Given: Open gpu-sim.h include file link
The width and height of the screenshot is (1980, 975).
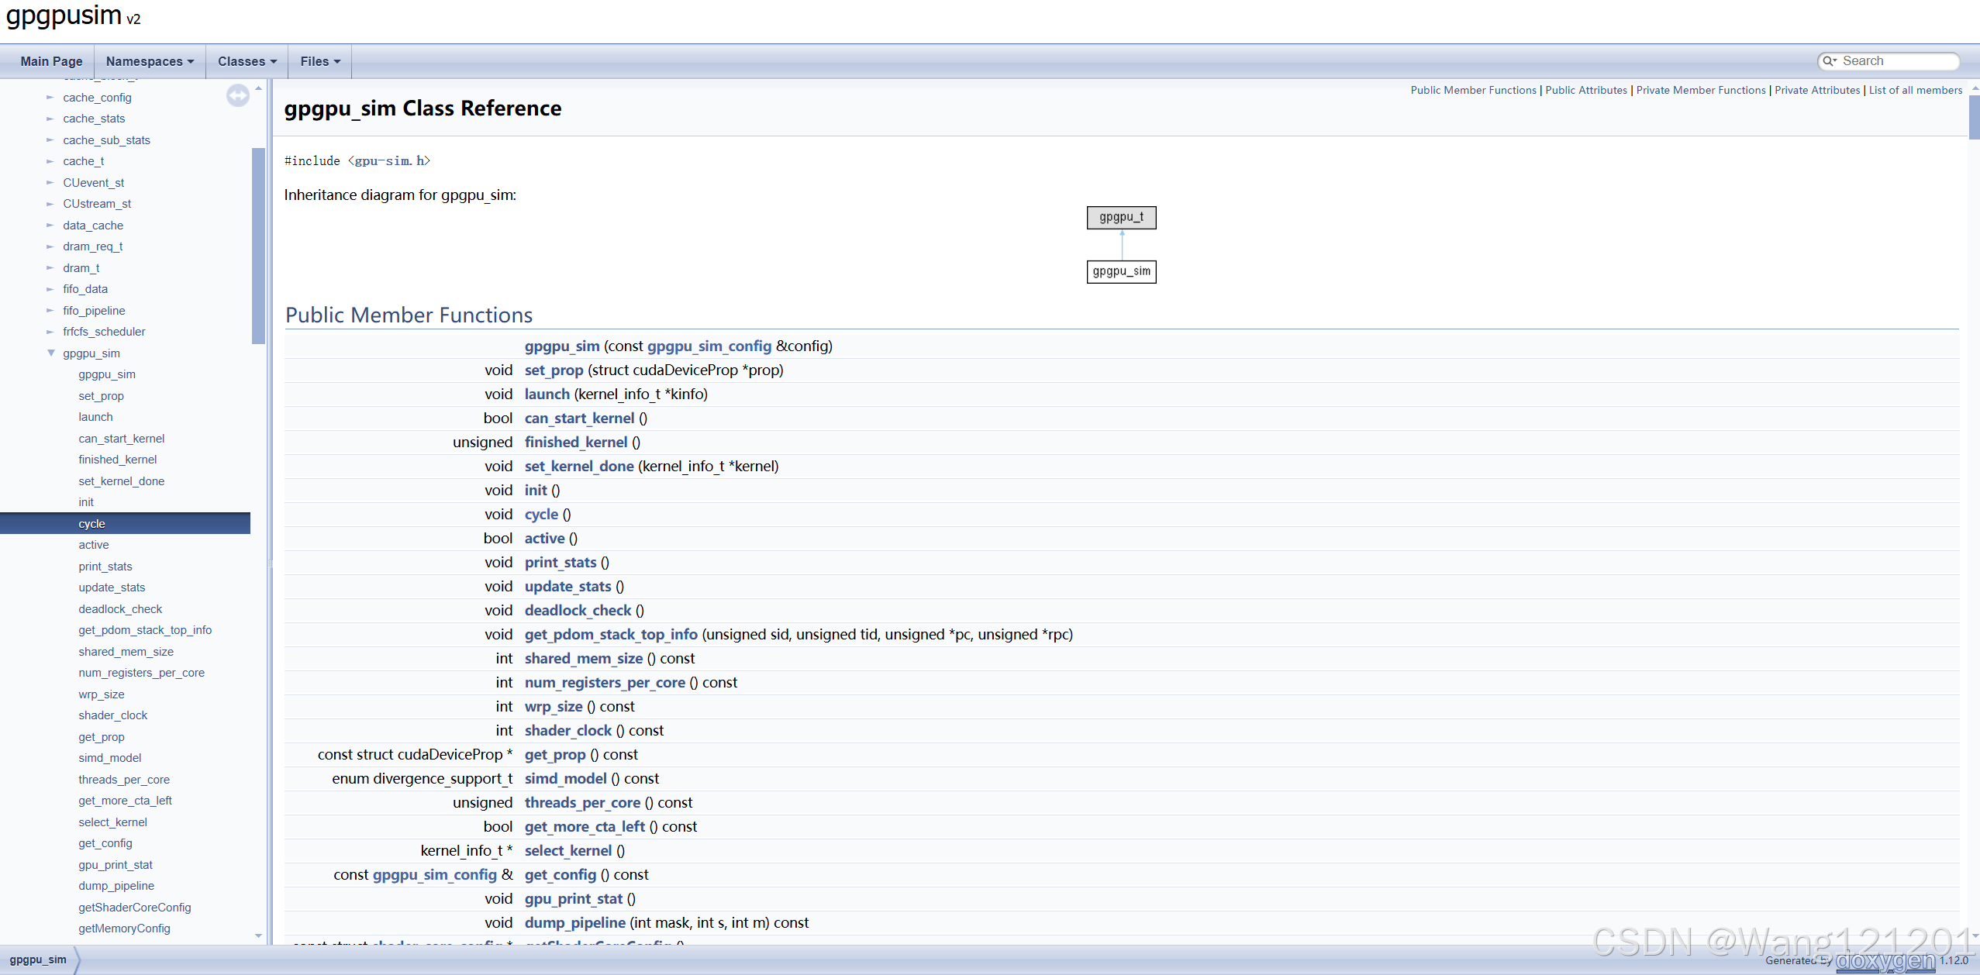Looking at the screenshot, I should [x=390, y=161].
